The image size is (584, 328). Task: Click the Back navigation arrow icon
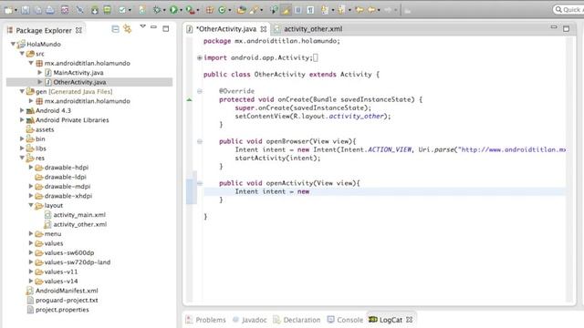coord(371,10)
